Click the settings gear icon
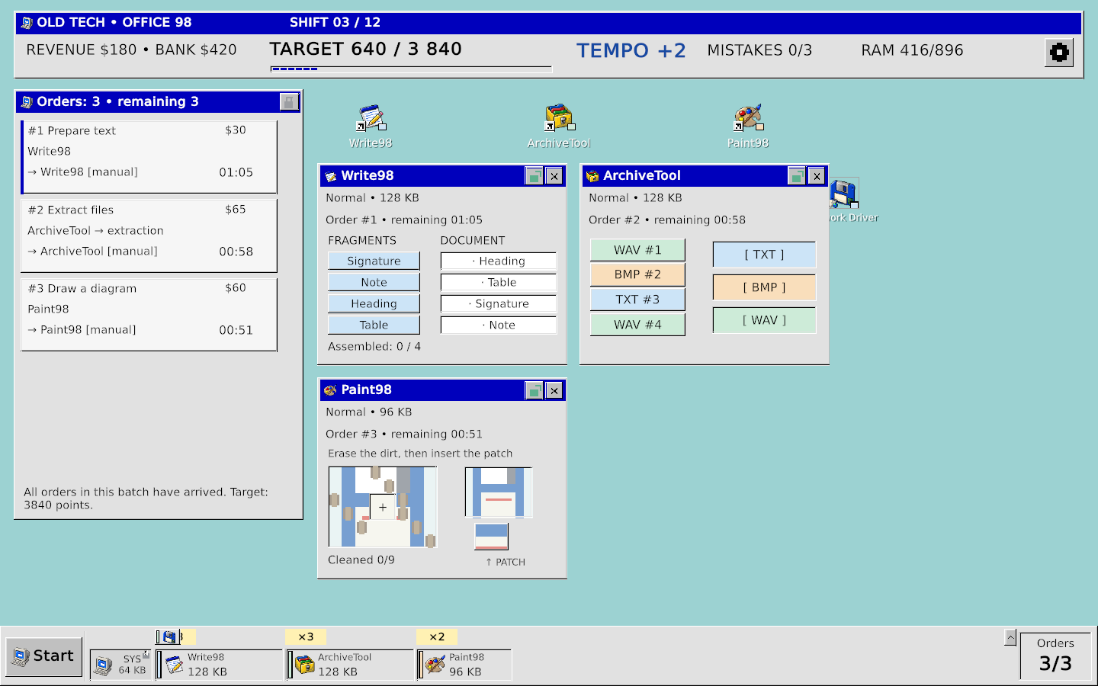Image resolution: width=1098 pixels, height=686 pixels. click(1059, 53)
